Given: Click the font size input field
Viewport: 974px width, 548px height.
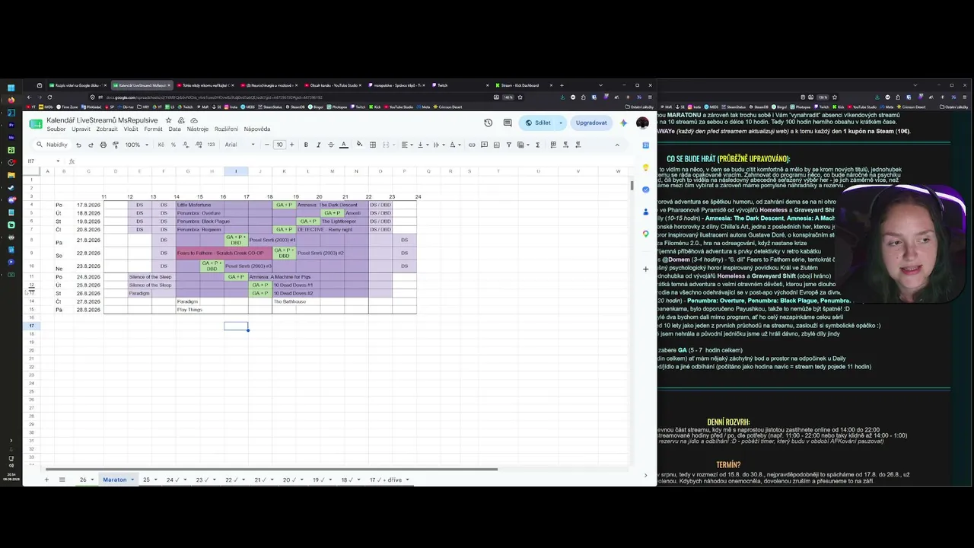Looking at the screenshot, I should click(279, 145).
